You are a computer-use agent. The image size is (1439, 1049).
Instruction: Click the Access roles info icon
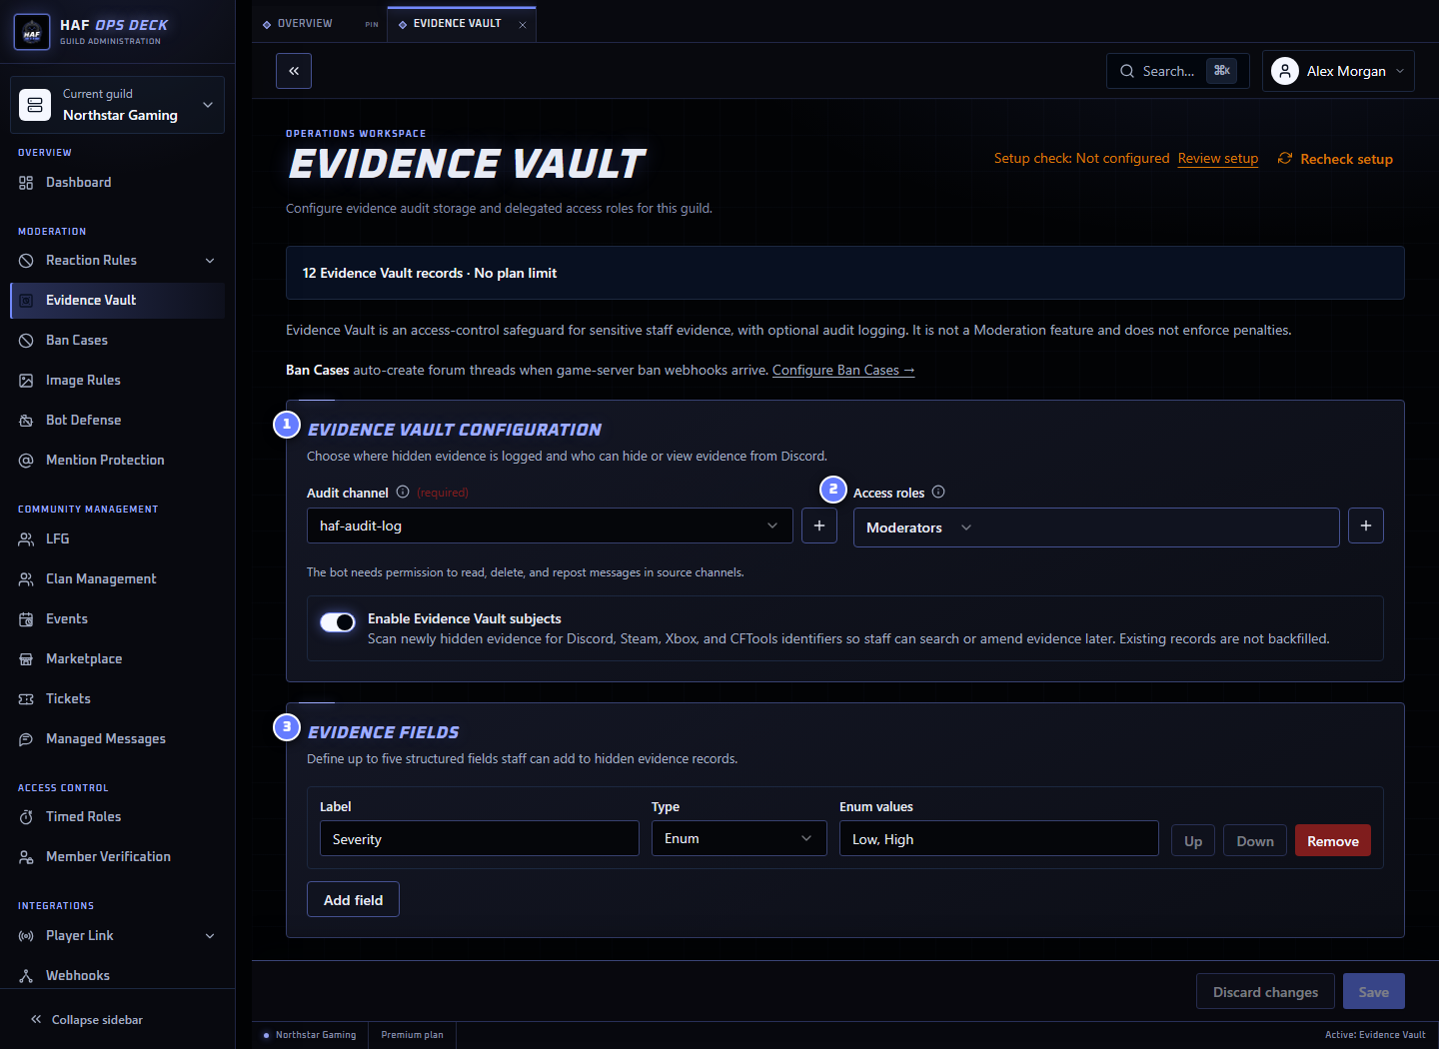point(938,492)
